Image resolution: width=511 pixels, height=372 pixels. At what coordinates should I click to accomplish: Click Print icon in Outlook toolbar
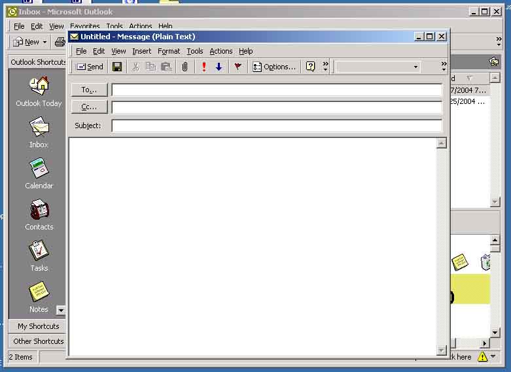pyautogui.click(x=60, y=42)
